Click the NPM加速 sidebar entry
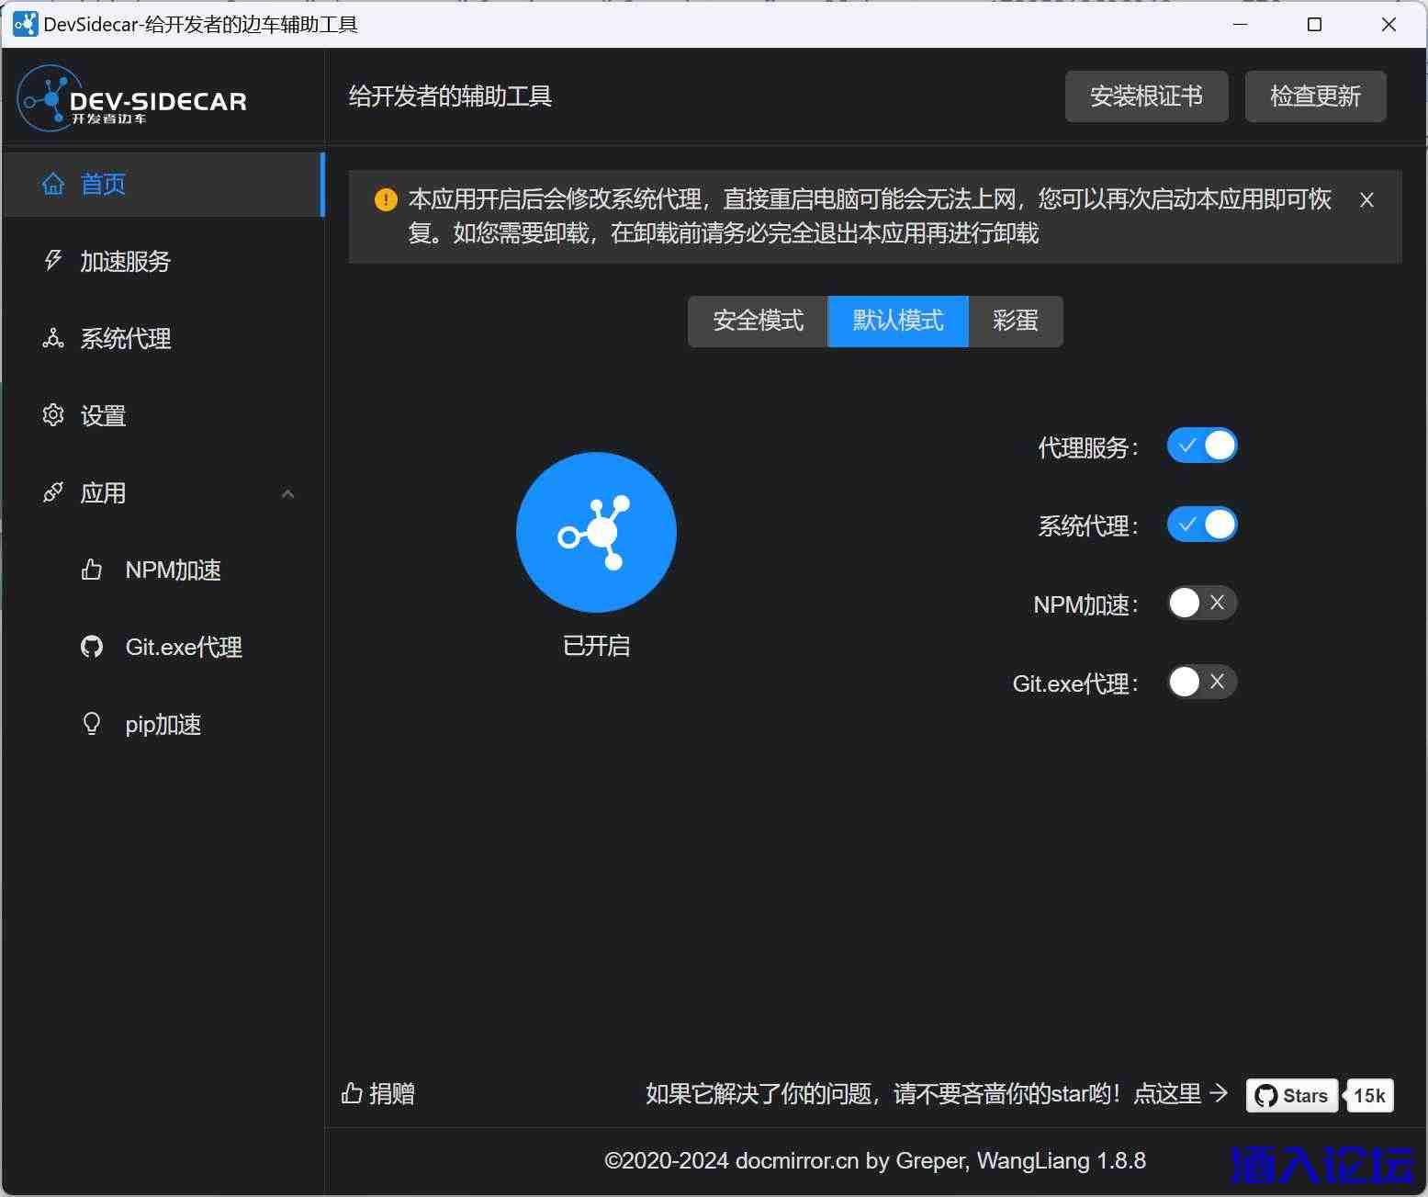Viewport: 1428px width, 1197px height. (173, 570)
